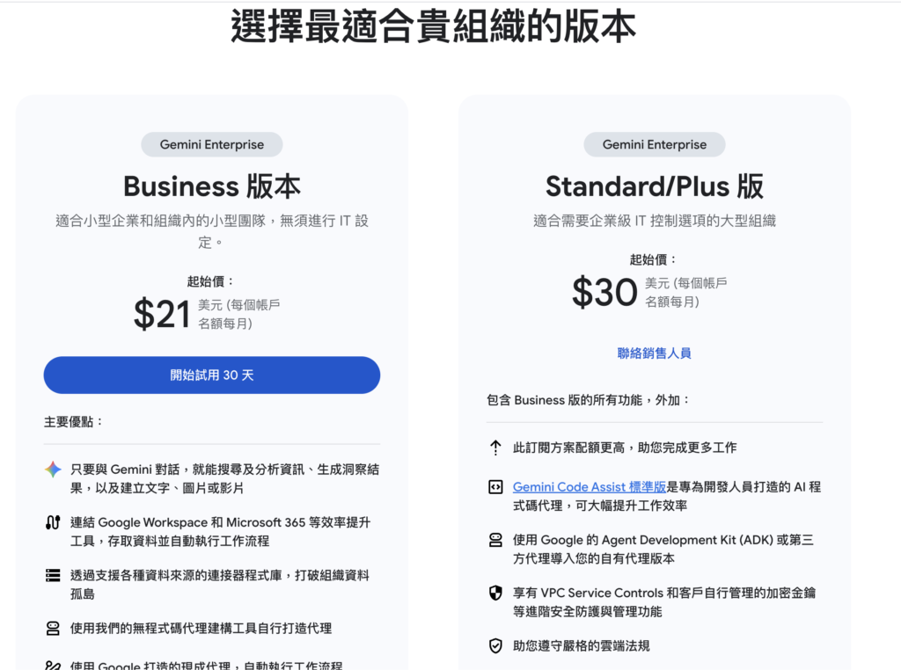
Task: Click the agent icon beside 無程式碼代理 feature
Action: pos(52,628)
